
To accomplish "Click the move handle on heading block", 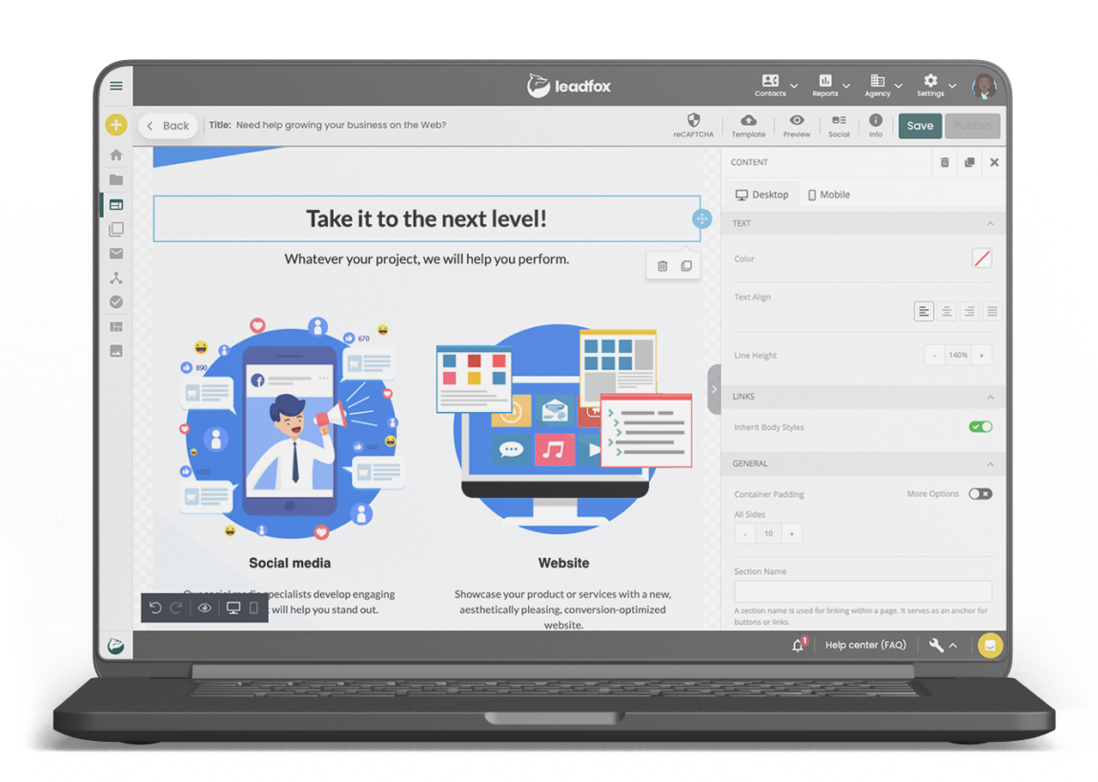I will (701, 218).
